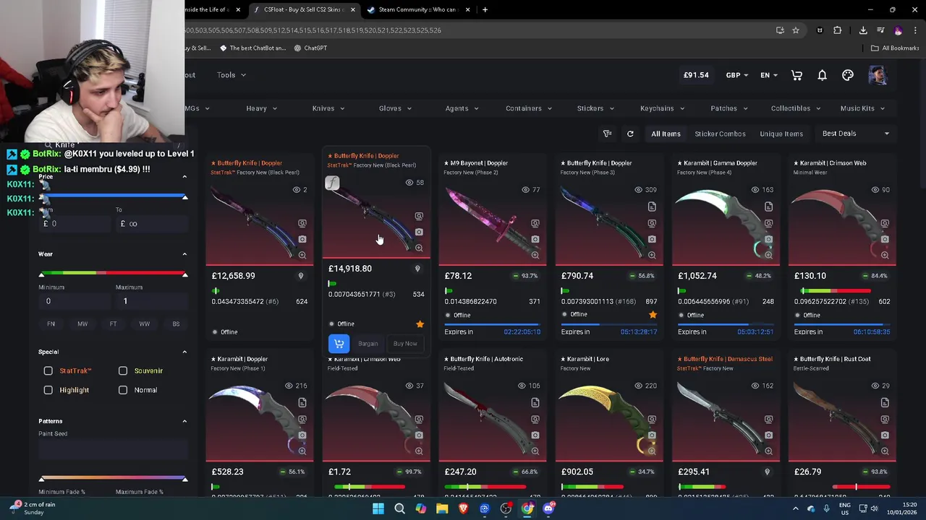The width and height of the screenshot is (926, 520).
Task: Enable the StatTrak checkbox
Action: (x=48, y=370)
